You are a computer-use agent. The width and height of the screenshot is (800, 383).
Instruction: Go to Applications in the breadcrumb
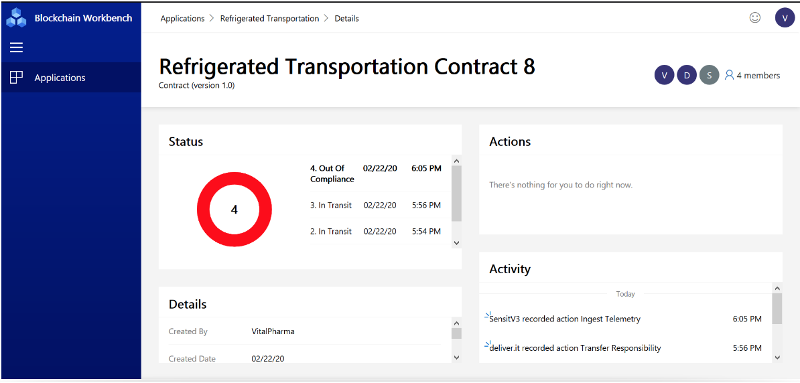(182, 18)
